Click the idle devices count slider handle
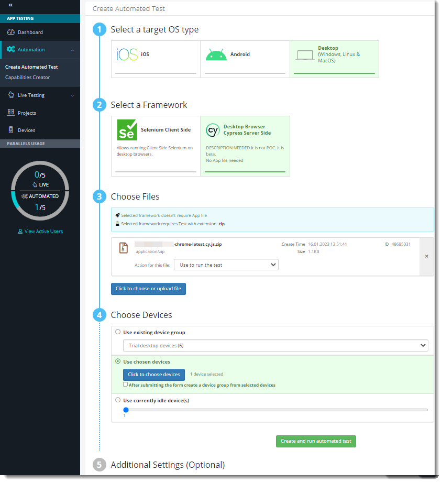The image size is (442, 483). click(x=126, y=410)
